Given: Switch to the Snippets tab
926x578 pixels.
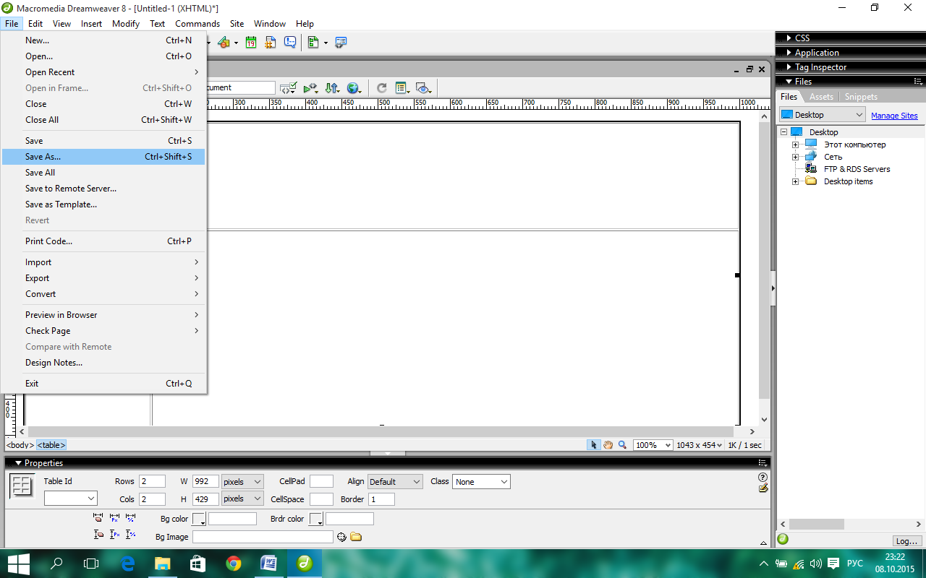Looking at the screenshot, I should (x=861, y=97).
